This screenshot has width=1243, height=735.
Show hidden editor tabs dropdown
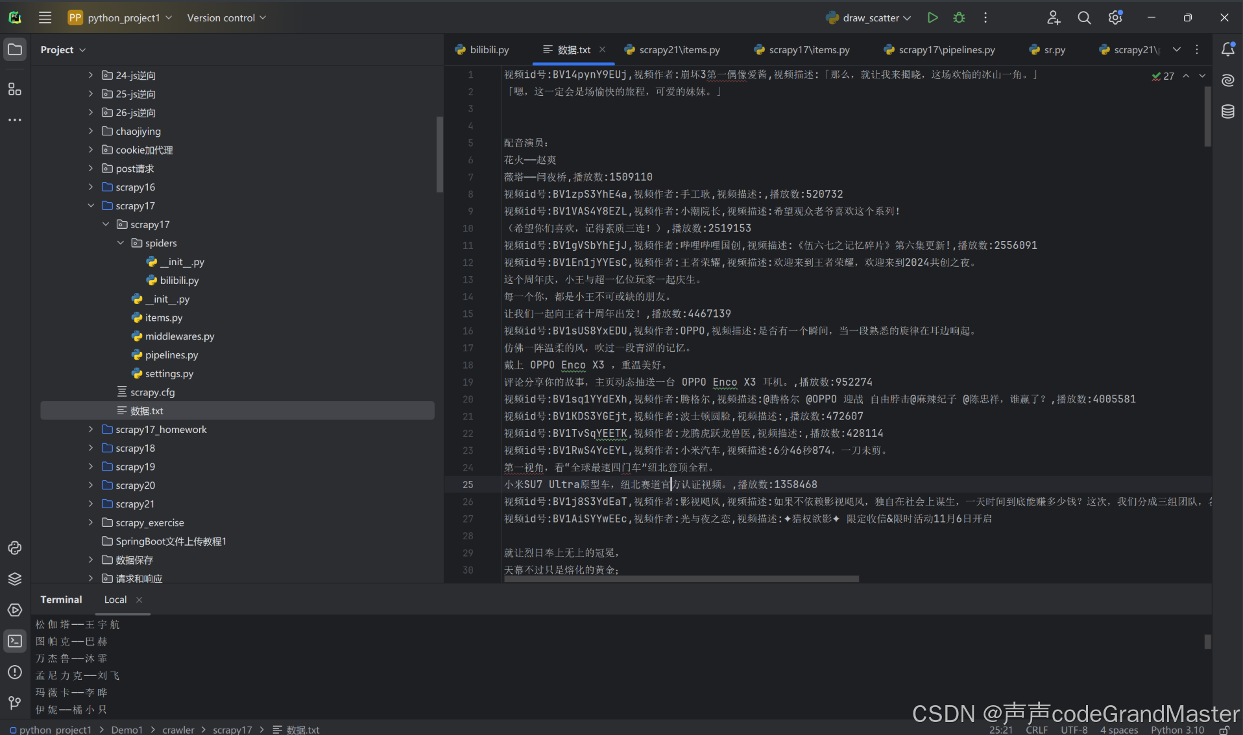click(x=1177, y=49)
